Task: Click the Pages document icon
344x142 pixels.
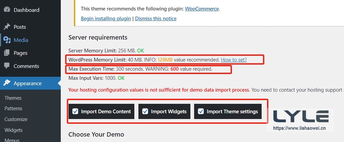Action: [x=7, y=53]
